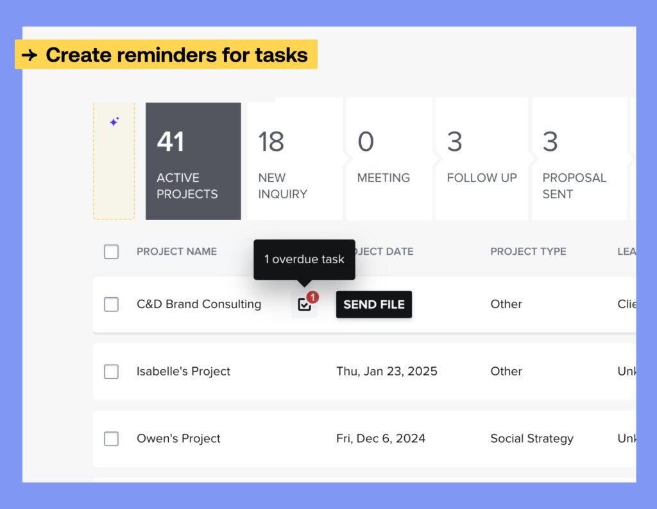Sort by the Project Name column header
This screenshot has width=657, height=509.
(x=176, y=252)
